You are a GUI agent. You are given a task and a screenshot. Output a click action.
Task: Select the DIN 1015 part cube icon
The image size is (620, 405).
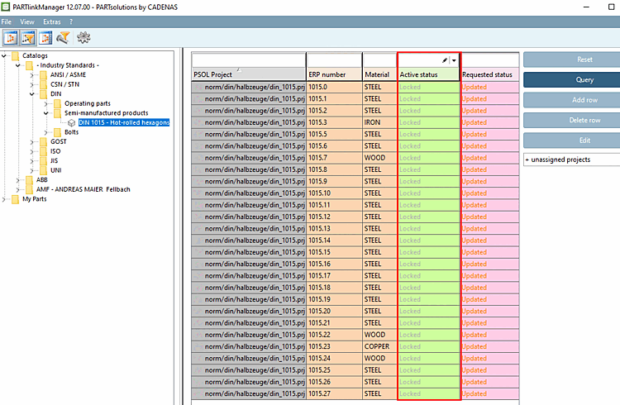(x=72, y=122)
